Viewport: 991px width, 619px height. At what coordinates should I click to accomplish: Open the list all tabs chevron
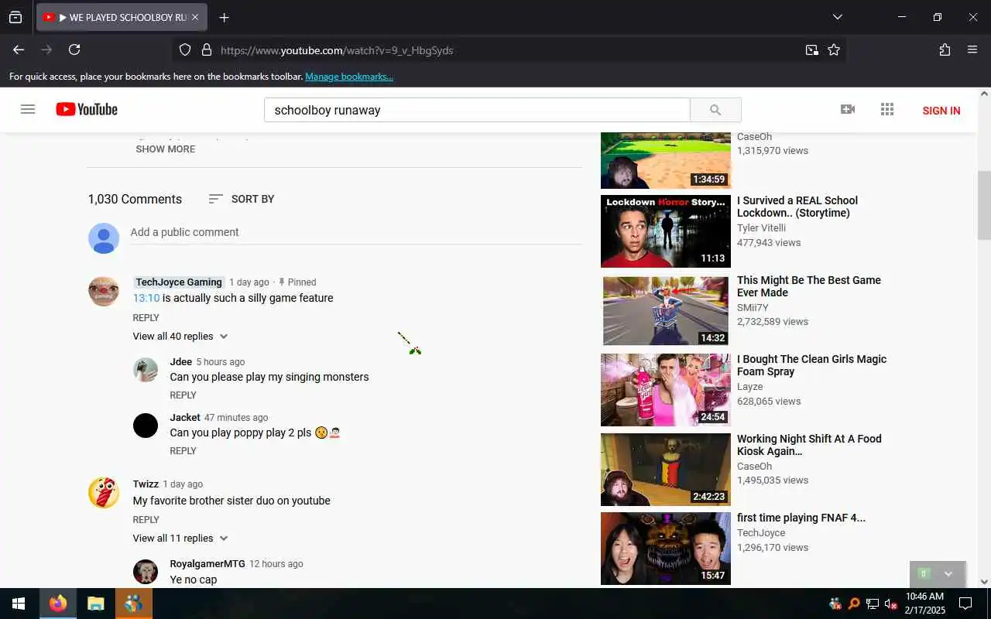point(837,17)
